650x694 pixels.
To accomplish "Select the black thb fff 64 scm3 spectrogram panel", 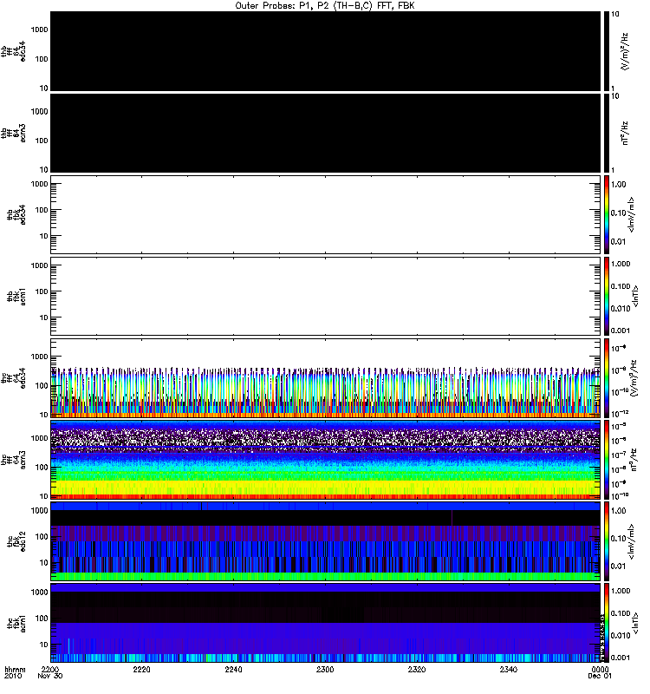I will pos(326,134).
